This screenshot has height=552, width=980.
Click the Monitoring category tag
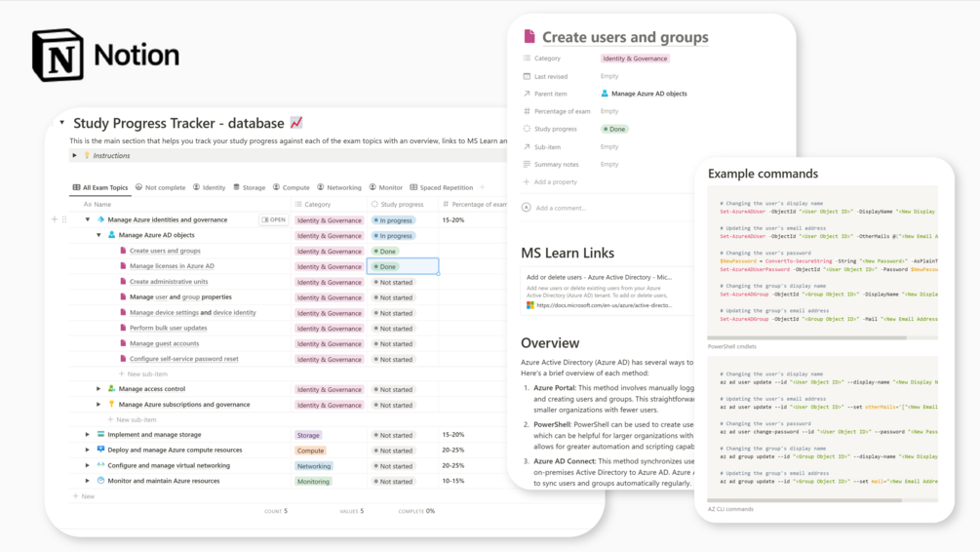[x=313, y=482]
